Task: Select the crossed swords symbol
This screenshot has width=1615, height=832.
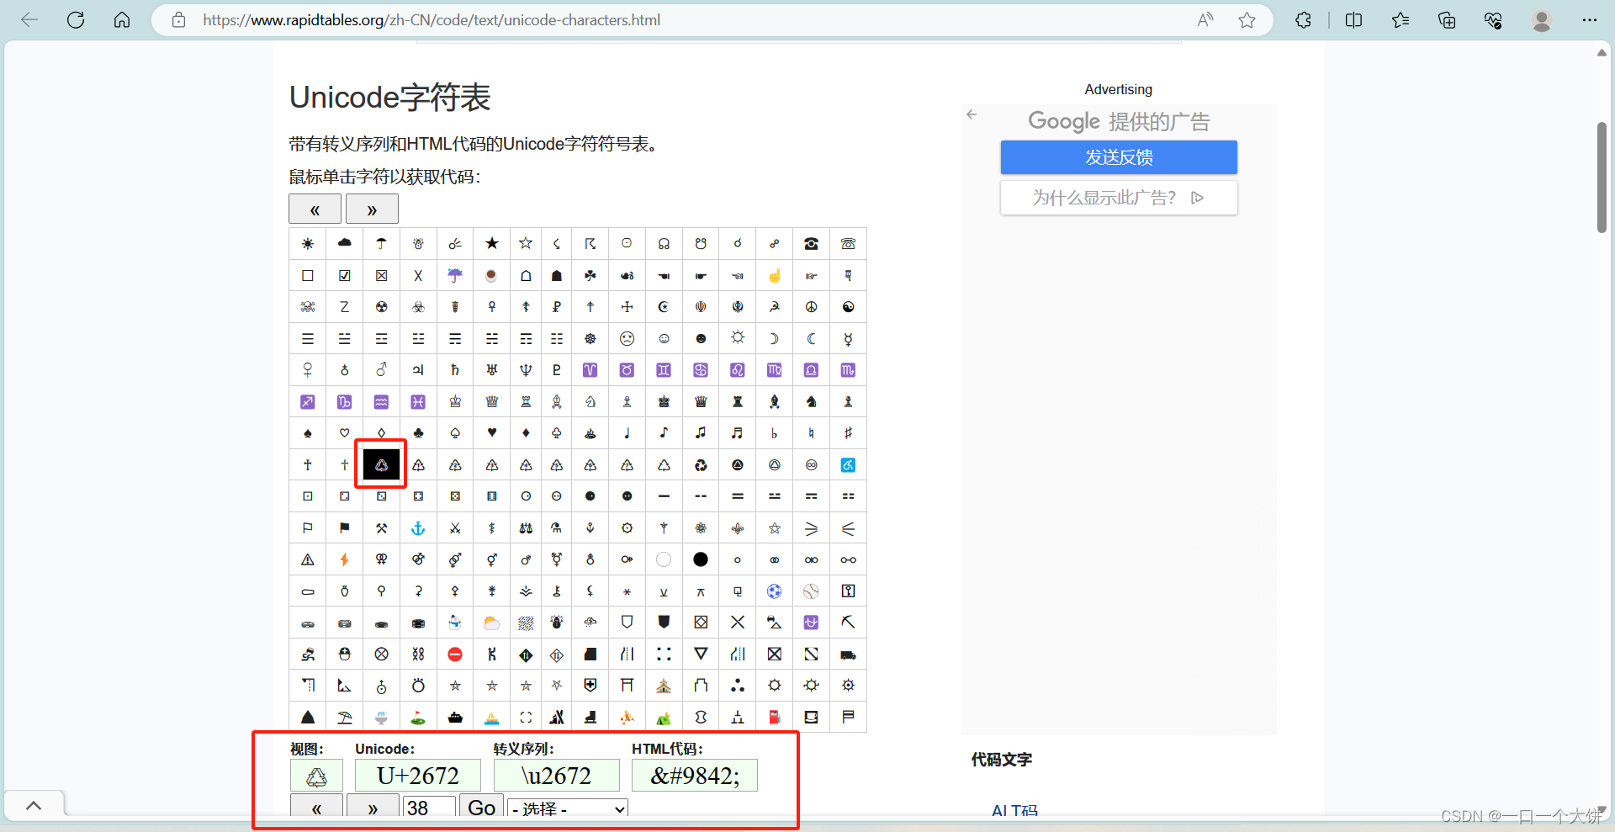Action: (x=455, y=528)
